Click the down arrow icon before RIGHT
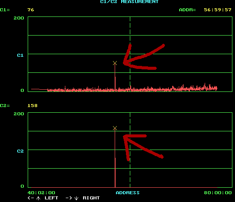The height and width of the screenshot is (202, 235). click(x=76, y=198)
